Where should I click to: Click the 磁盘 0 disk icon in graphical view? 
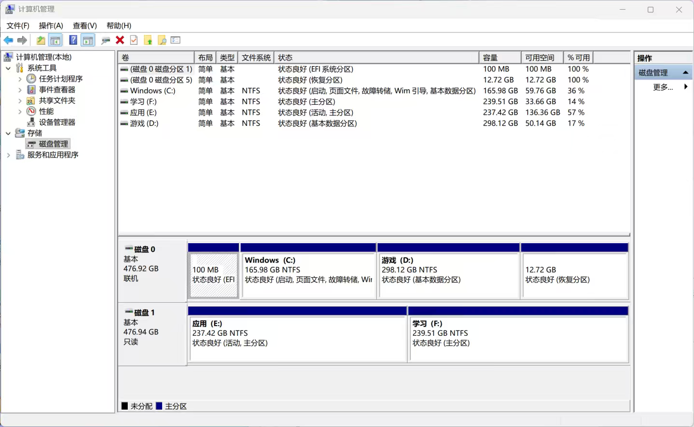129,249
